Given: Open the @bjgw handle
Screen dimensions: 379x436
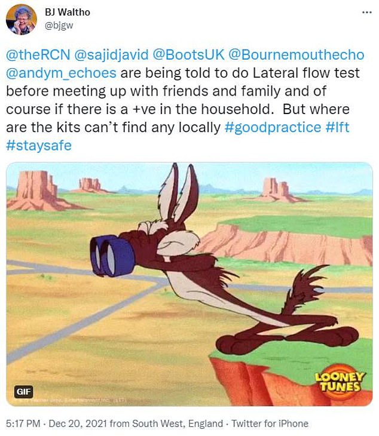Looking at the screenshot, I should pyautogui.click(x=59, y=26).
